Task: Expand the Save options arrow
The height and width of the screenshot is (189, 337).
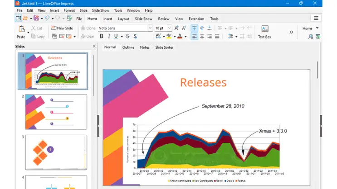Action: pyautogui.click(x=42, y=19)
